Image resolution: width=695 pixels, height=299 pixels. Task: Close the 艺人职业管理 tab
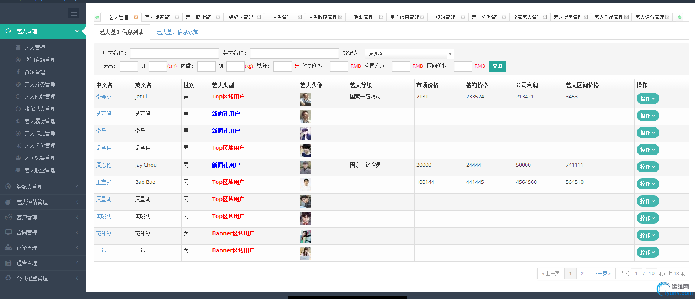[x=218, y=17]
